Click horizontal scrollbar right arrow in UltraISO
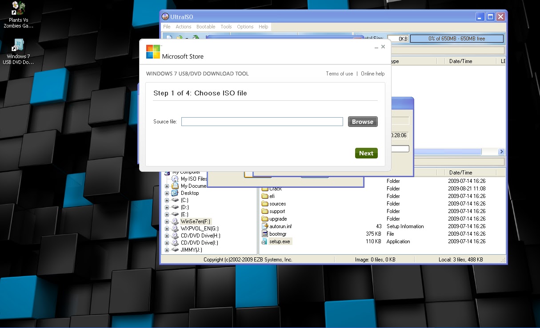Viewport: 540px width, 328px height. tap(502, 152)
